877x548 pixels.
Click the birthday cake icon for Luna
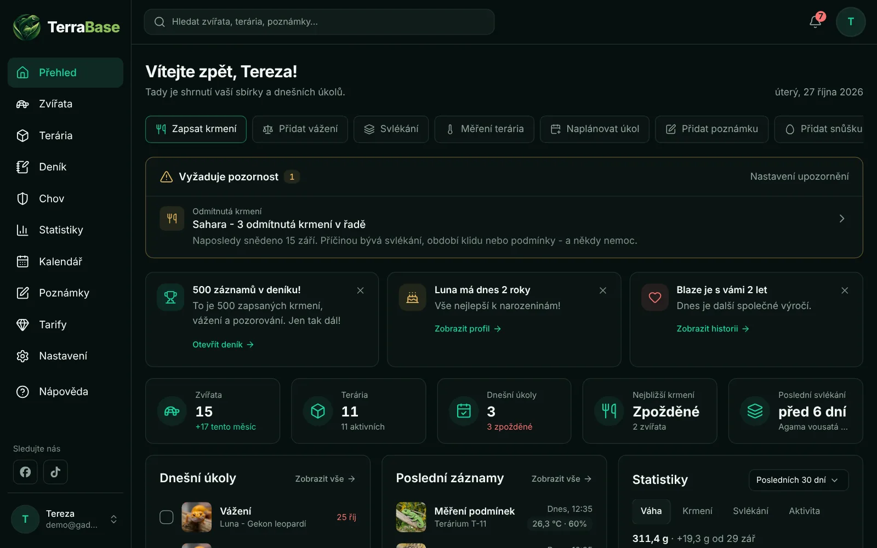coord(412,298)
